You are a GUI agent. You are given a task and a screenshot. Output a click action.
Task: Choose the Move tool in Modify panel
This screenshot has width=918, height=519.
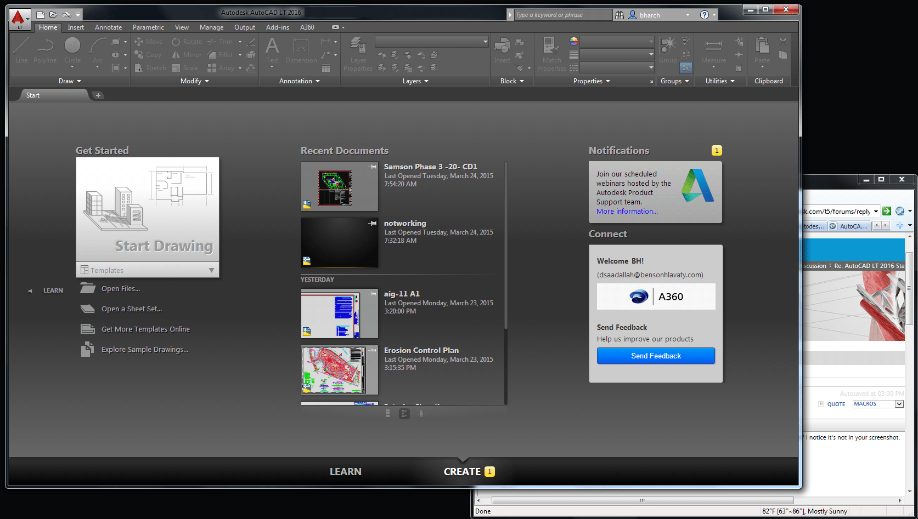(148, 42)
